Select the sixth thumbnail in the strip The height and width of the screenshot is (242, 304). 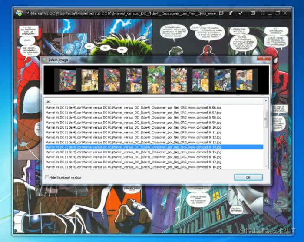click(179, 80)
